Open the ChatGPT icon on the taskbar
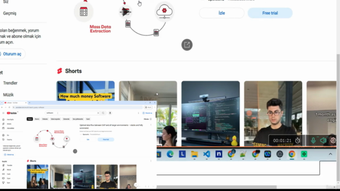Viewport: 340px width, 191px height. click(x=280, y=154)
